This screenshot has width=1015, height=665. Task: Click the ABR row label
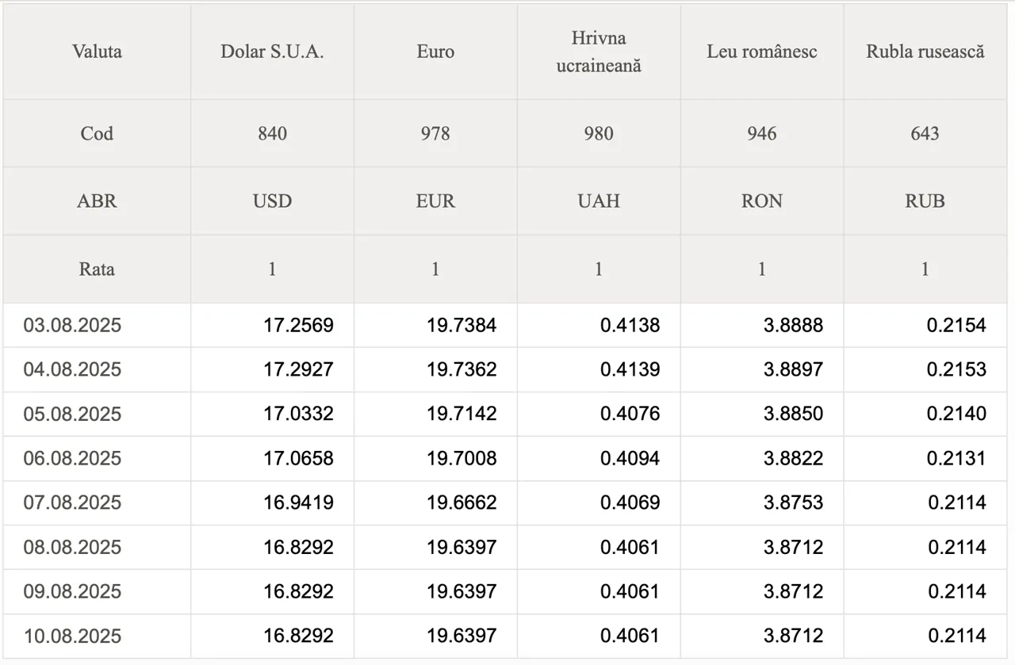point(97,201)
